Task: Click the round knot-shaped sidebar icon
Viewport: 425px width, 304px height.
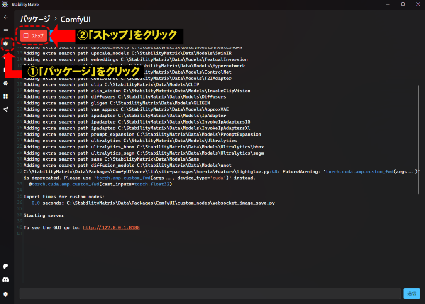Action: pyautogui.click(x=6, y=83)
